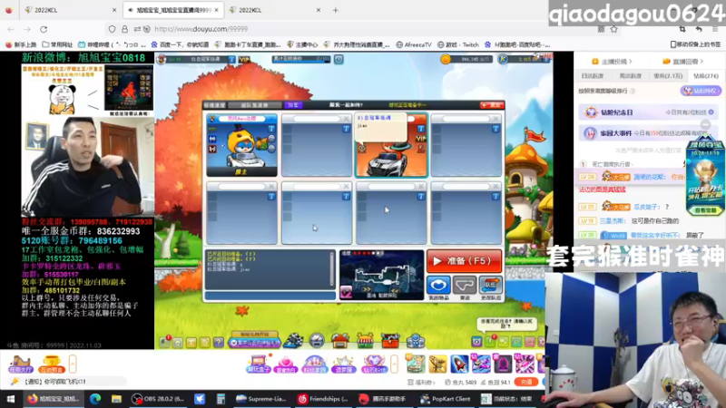Bookmark this page with star icon
Screen dimensions: 726x408
click(x=614, y=29)
